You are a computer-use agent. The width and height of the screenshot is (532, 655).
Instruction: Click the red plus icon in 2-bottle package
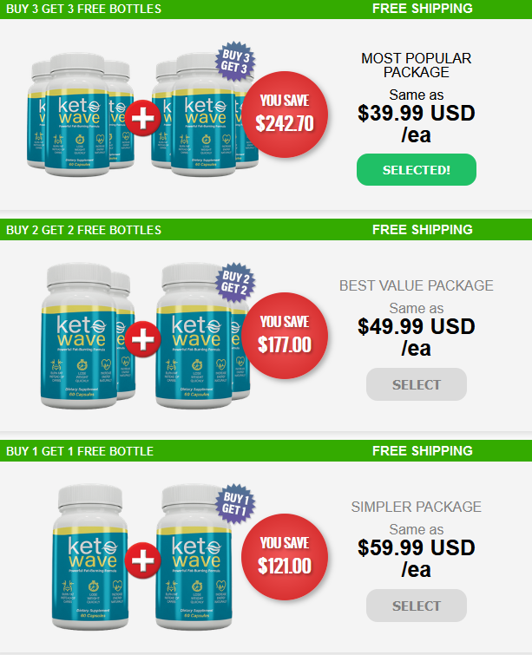coord(143,339)
